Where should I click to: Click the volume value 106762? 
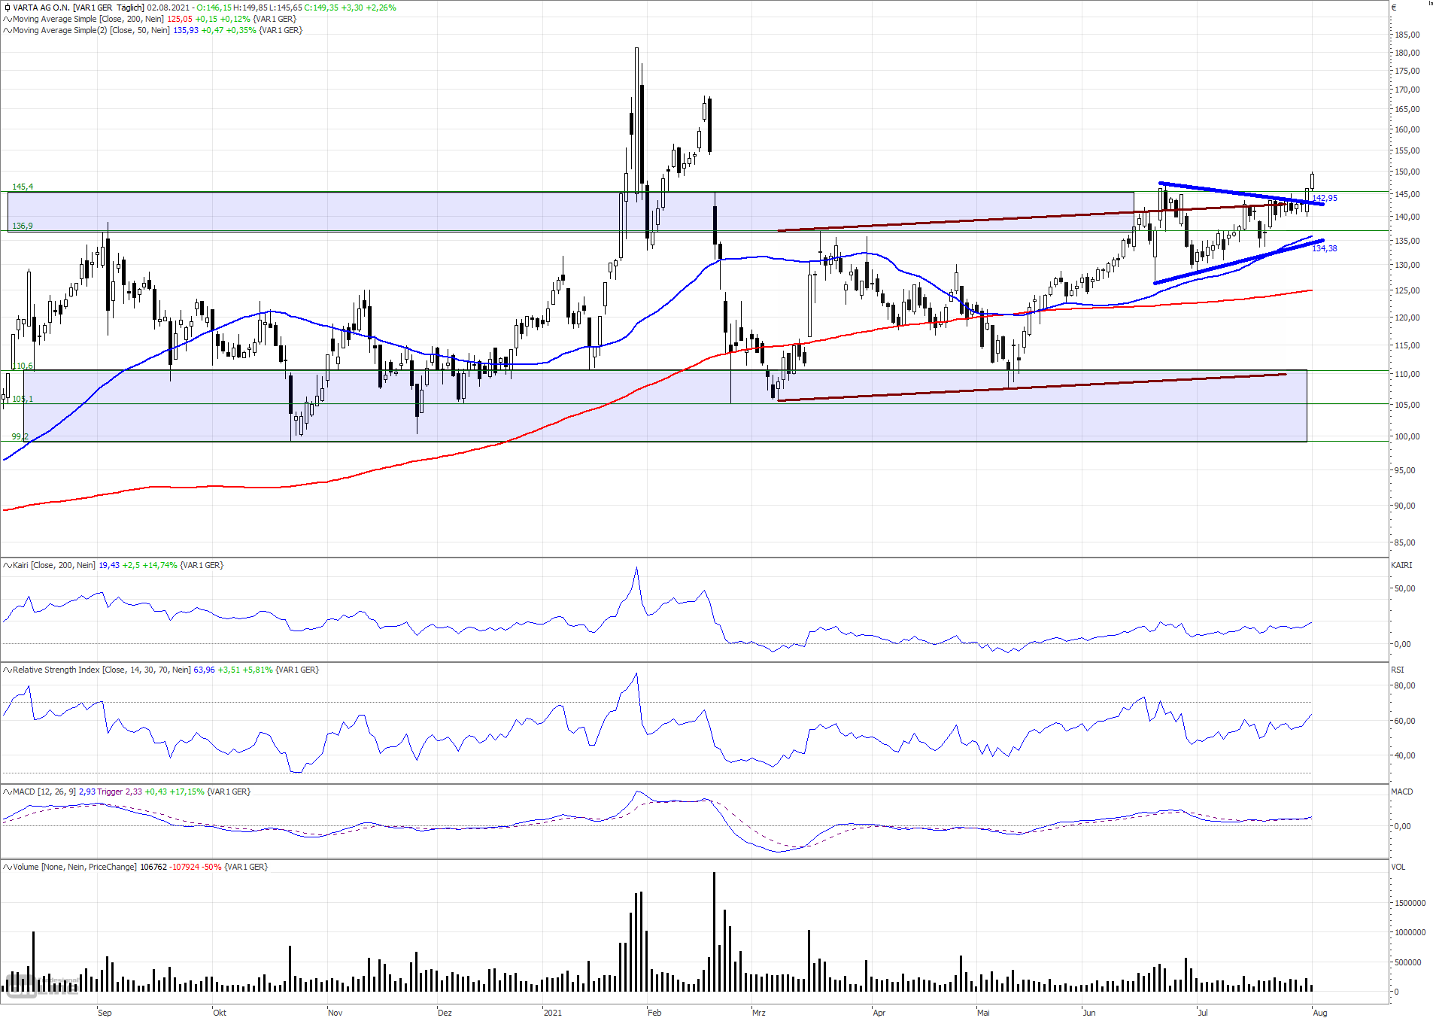point(153,867)
